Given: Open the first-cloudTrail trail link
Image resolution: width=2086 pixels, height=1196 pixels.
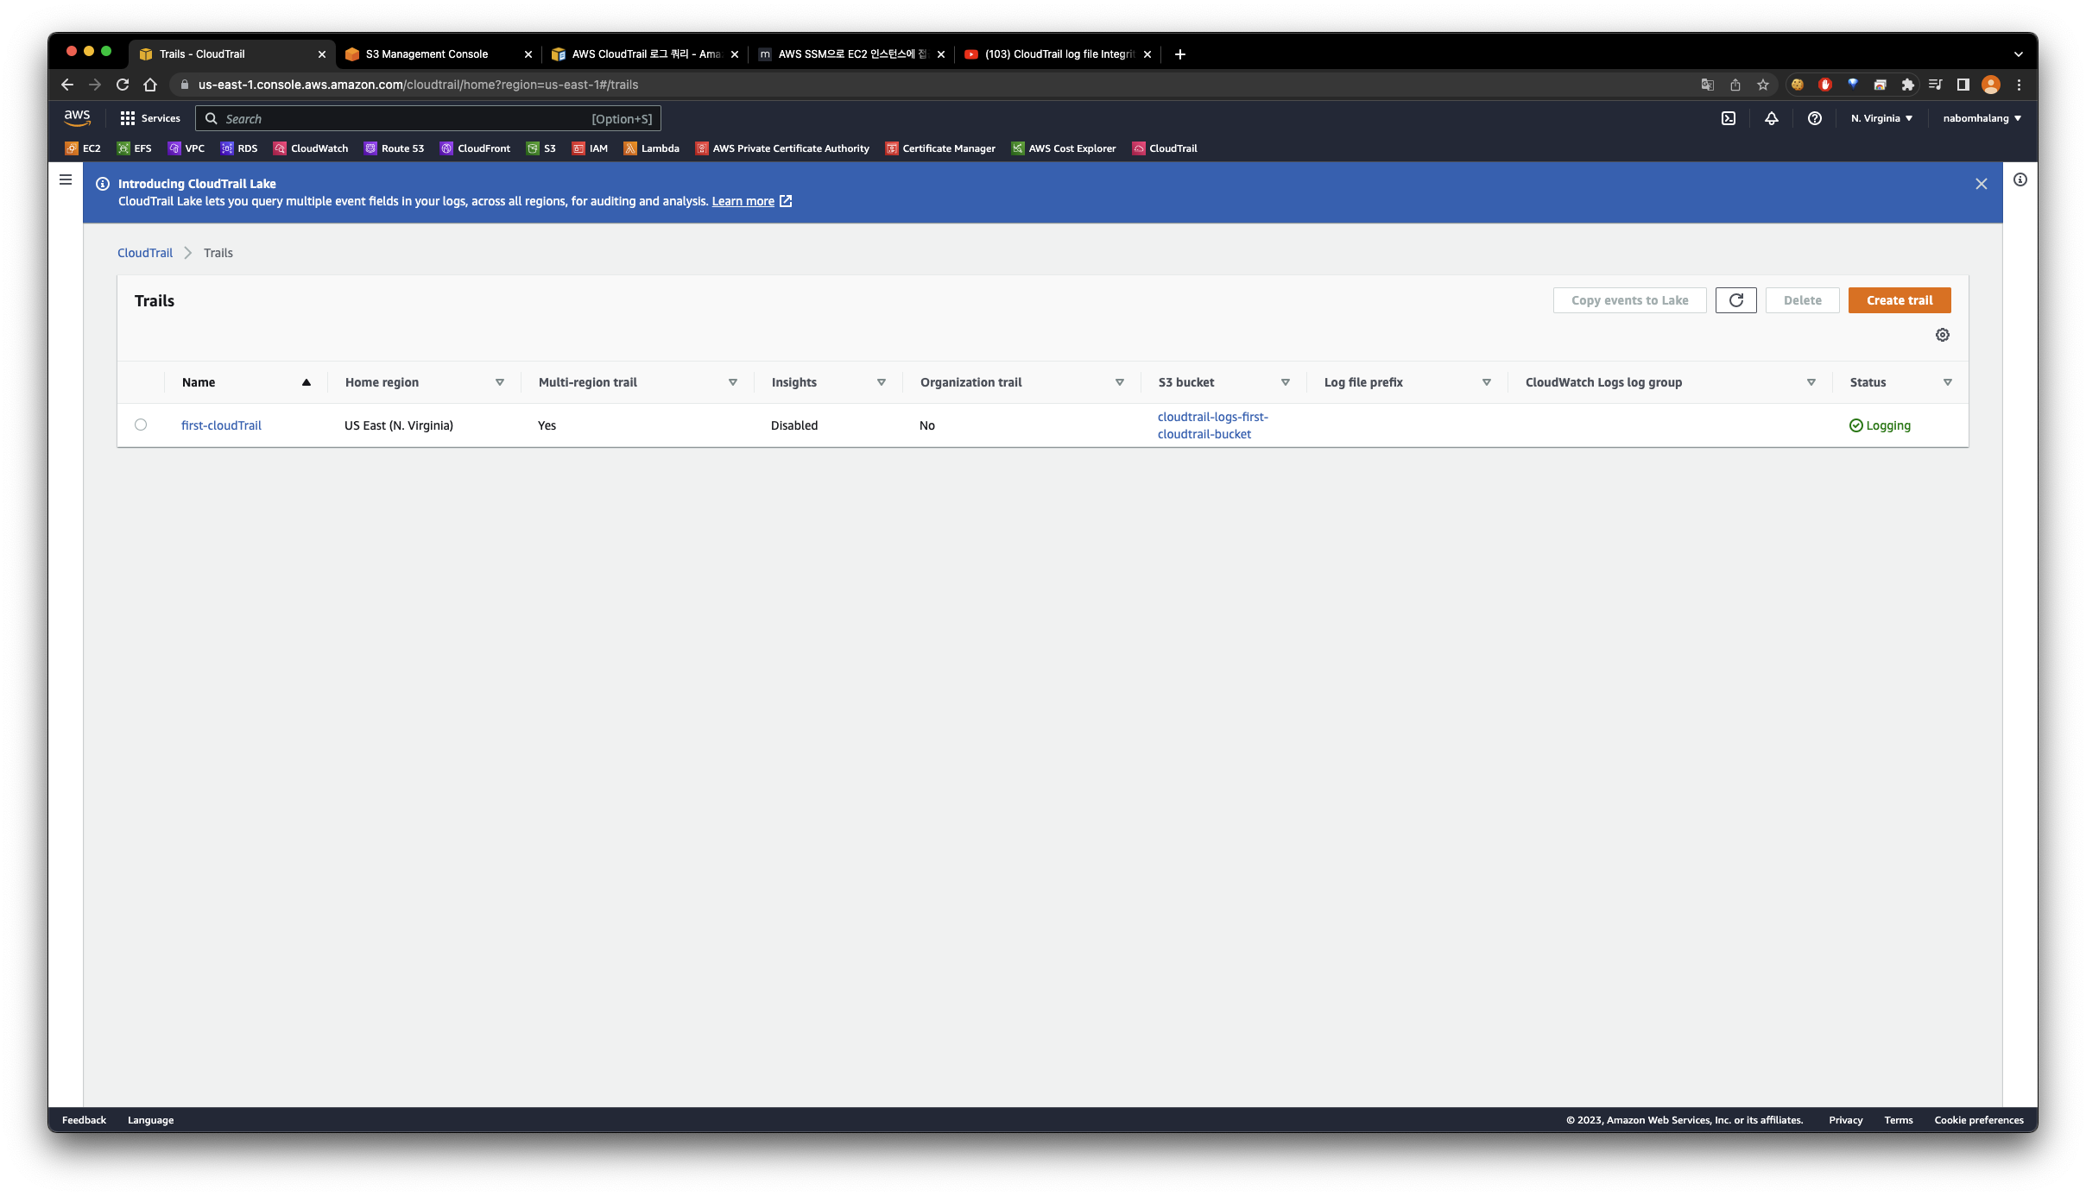Looking at the screenshot, I should [221, 425].
